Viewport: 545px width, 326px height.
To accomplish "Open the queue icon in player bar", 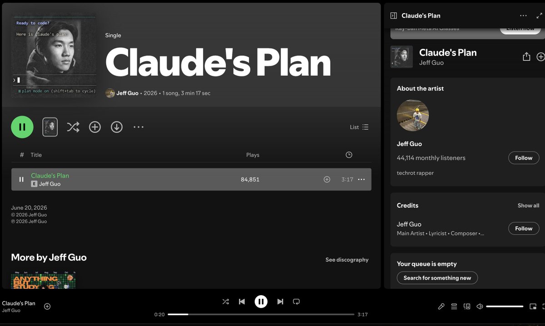I will [454, 307].
